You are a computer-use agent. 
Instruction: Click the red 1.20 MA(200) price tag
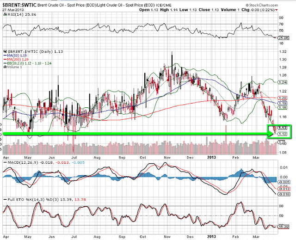point(283,98)
